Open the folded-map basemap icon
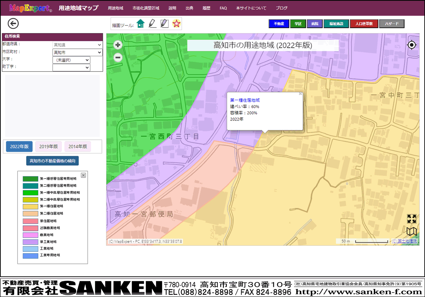Image resolution: width=425 pixels, height=297 pixels. tap(412, 231)
